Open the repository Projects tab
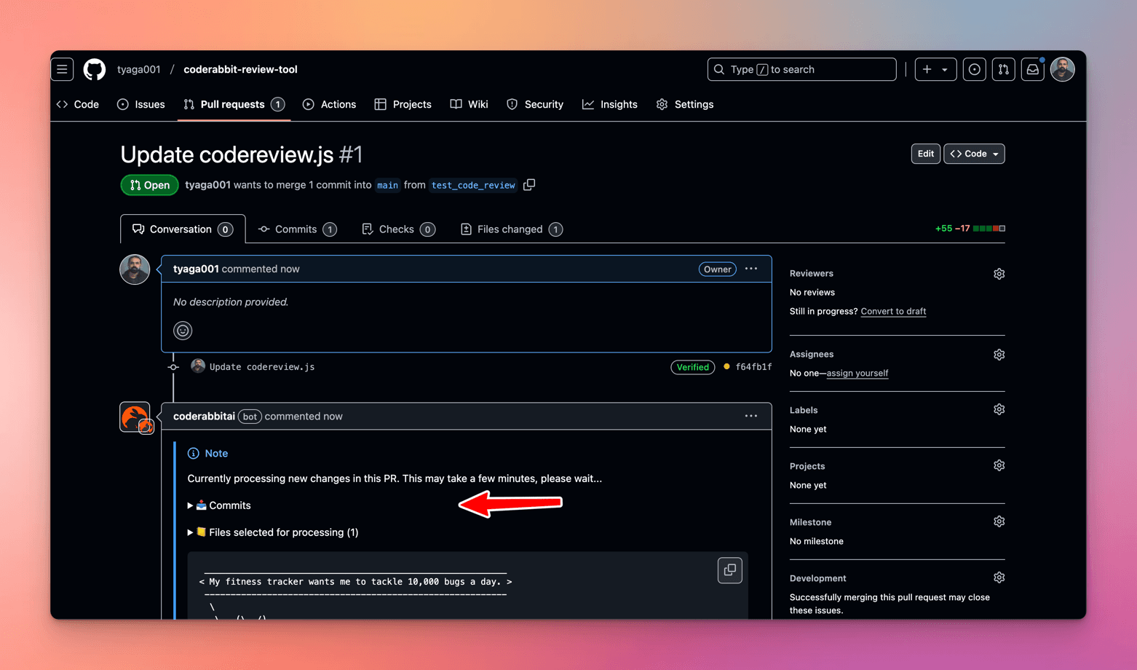 [403, 104]
